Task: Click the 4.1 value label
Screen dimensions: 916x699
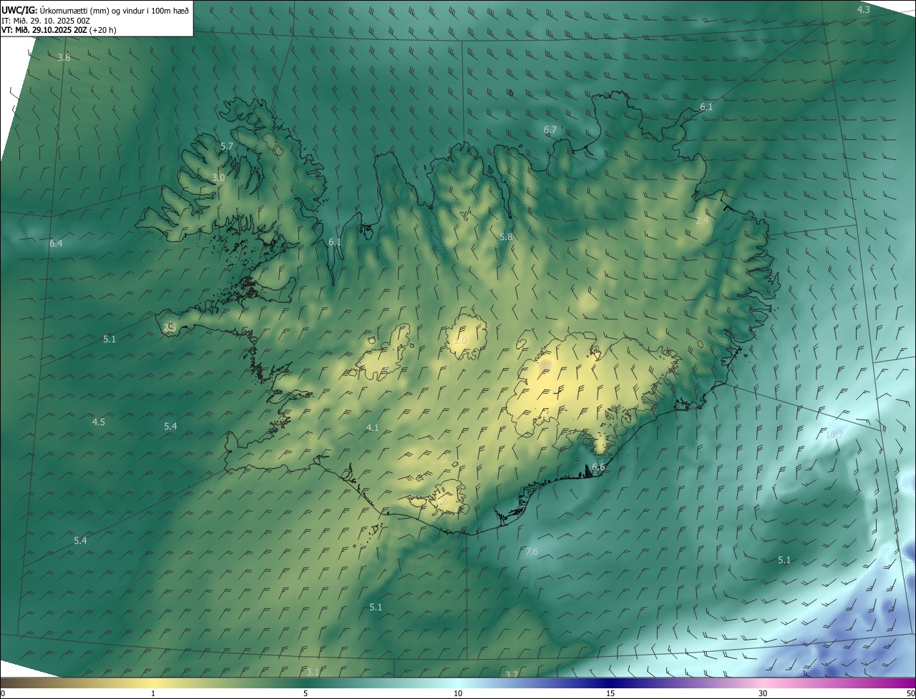Action: (372, 427)
